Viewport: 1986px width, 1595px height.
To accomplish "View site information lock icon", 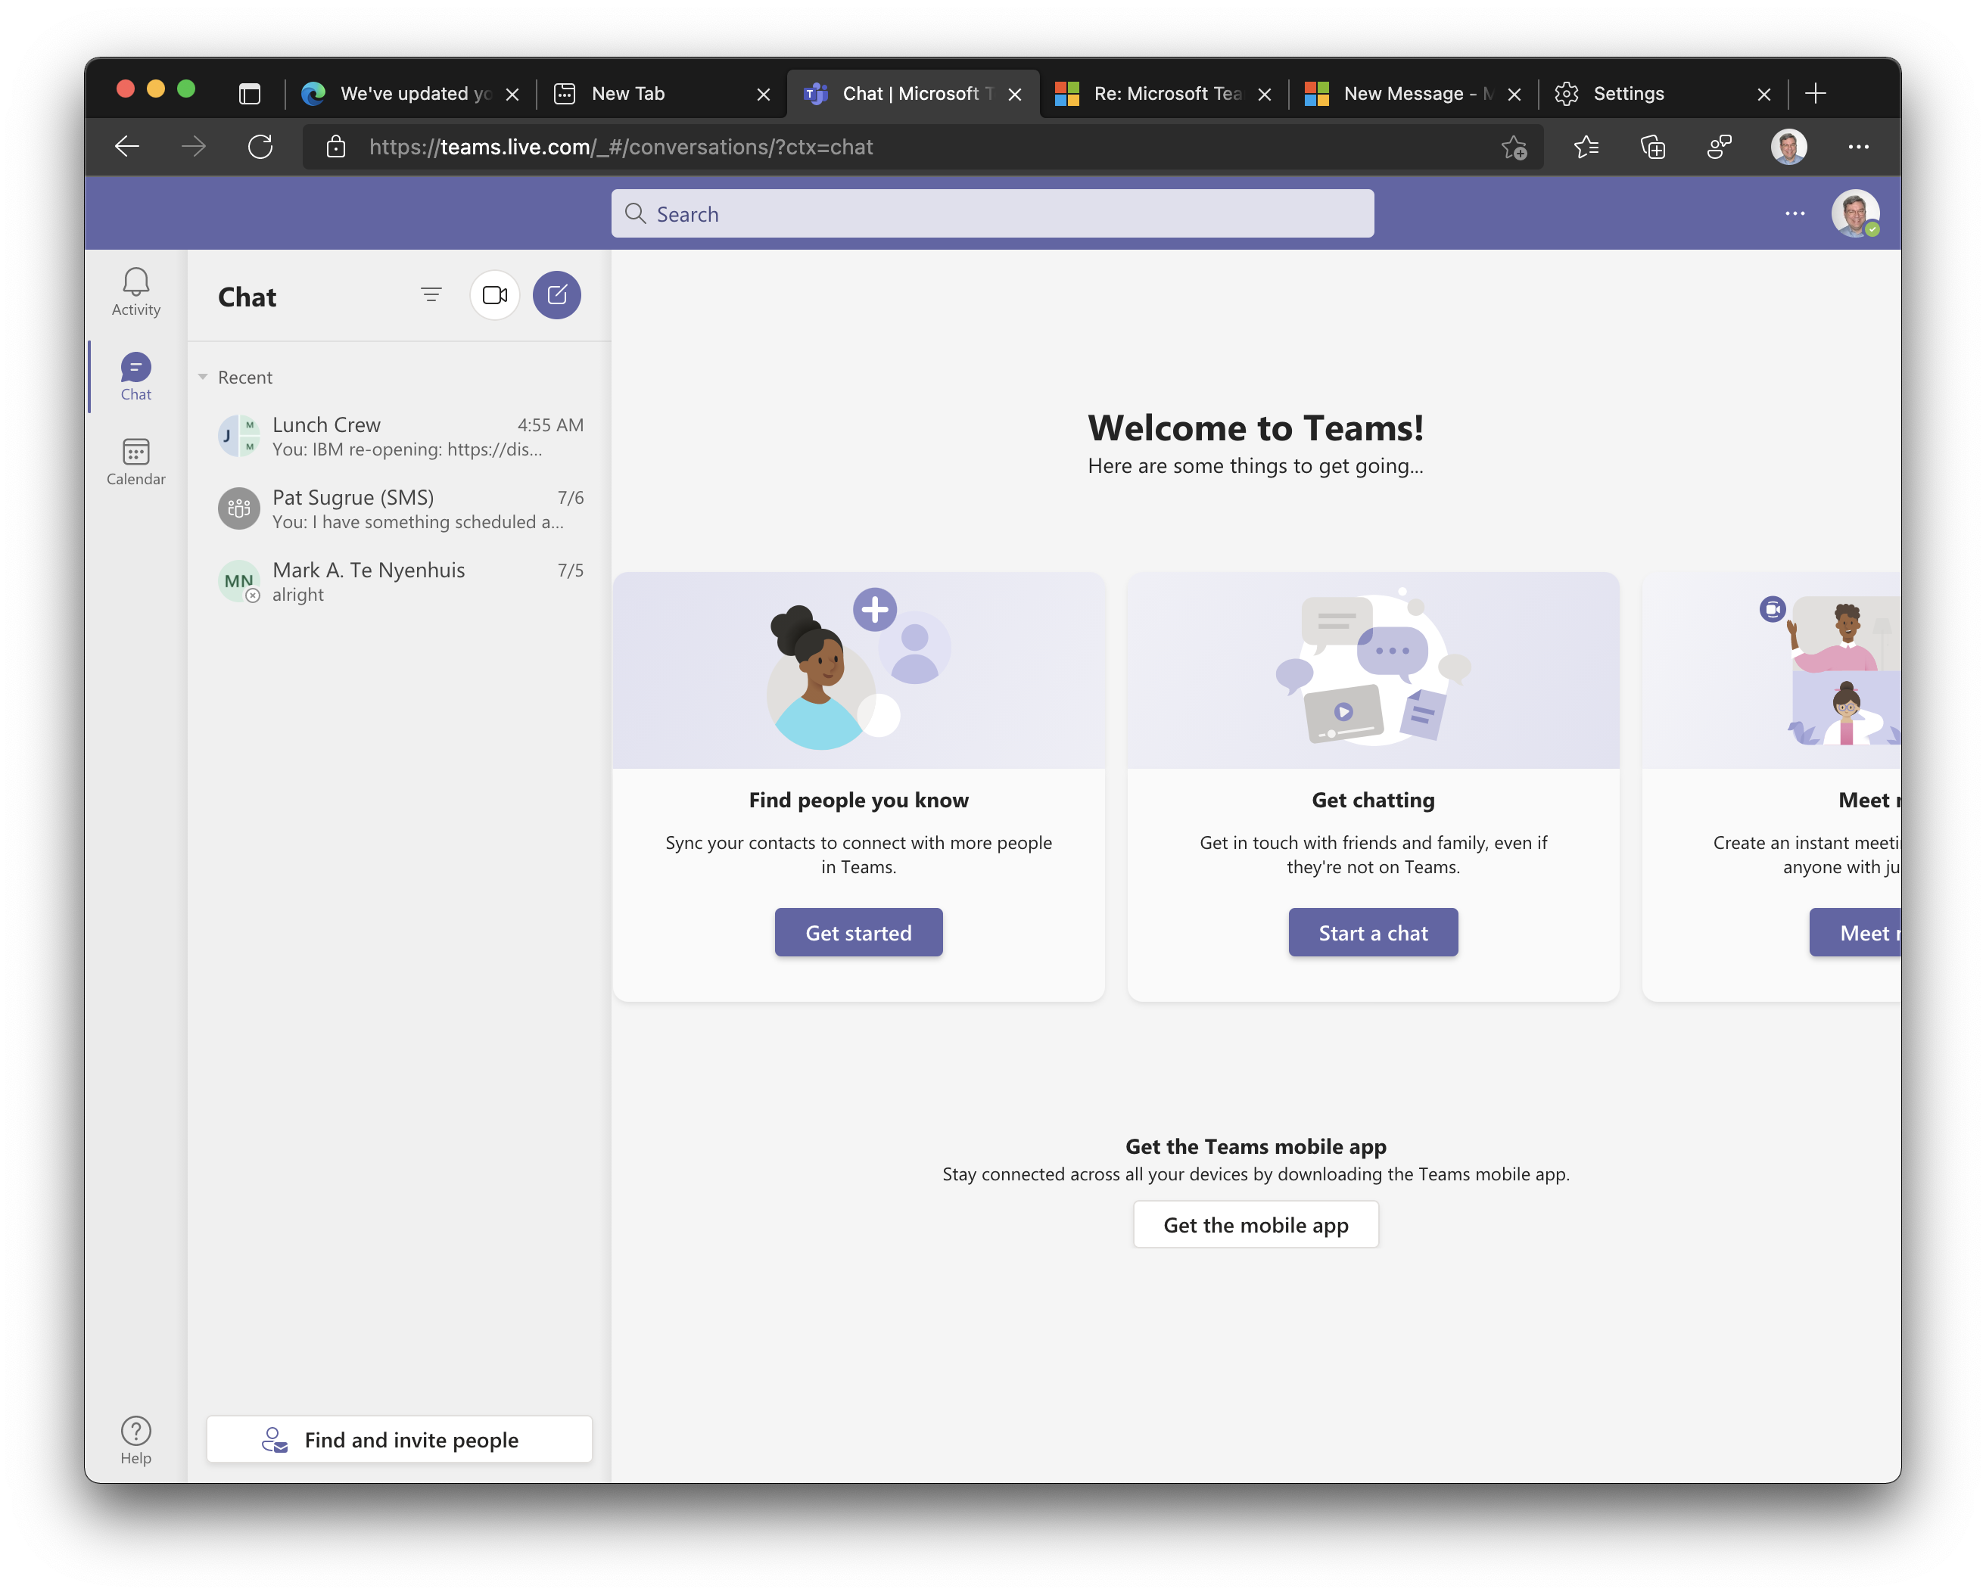I will point(336,147).
